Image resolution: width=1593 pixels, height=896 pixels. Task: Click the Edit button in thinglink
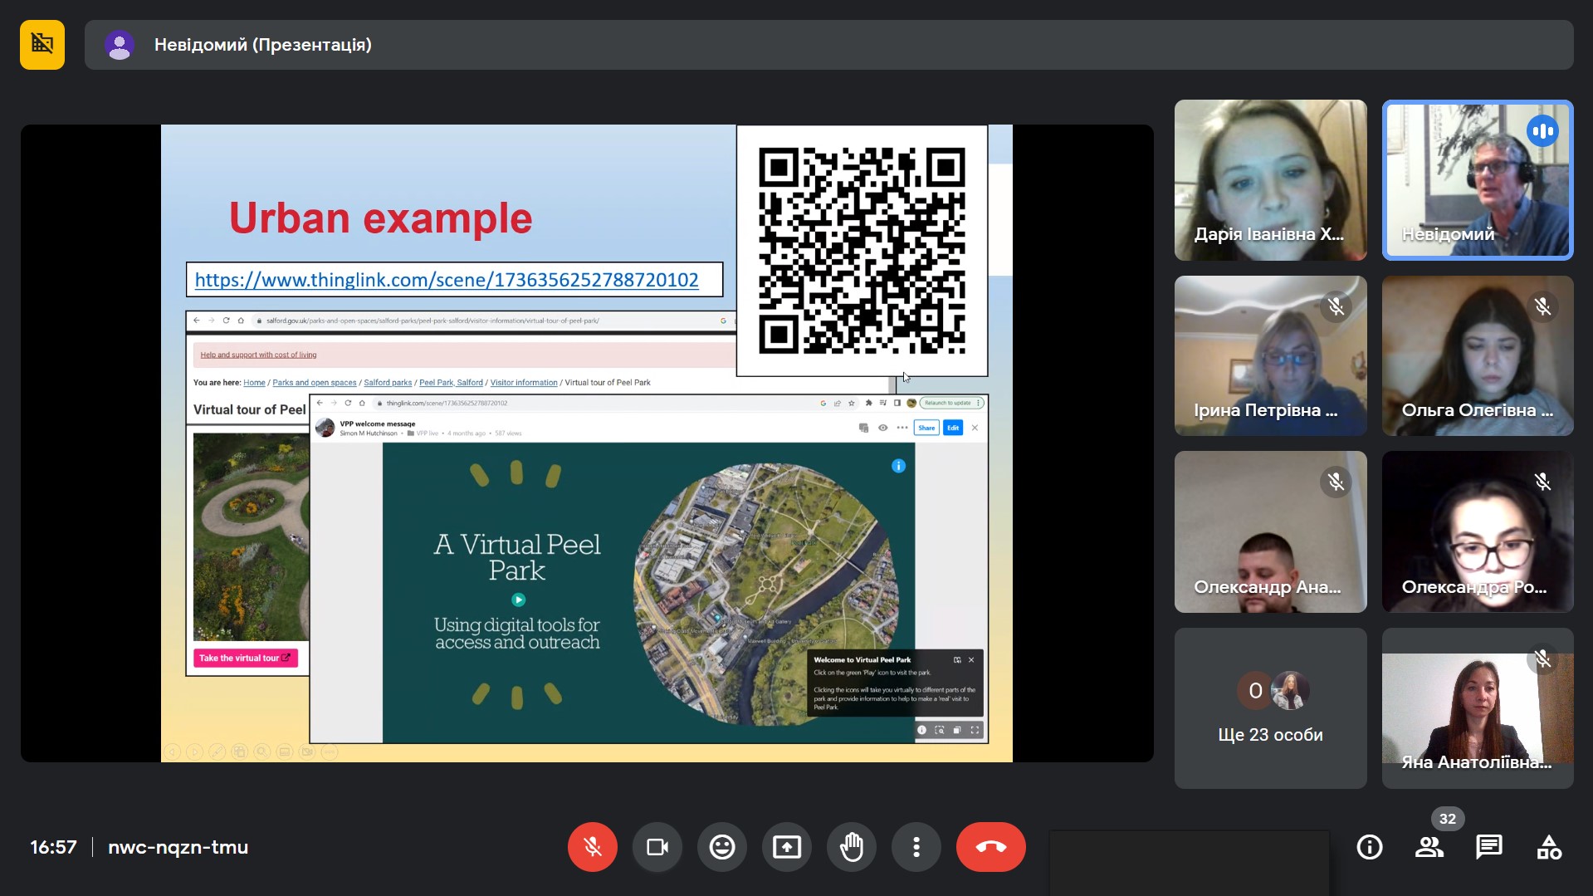coord(953,428)
